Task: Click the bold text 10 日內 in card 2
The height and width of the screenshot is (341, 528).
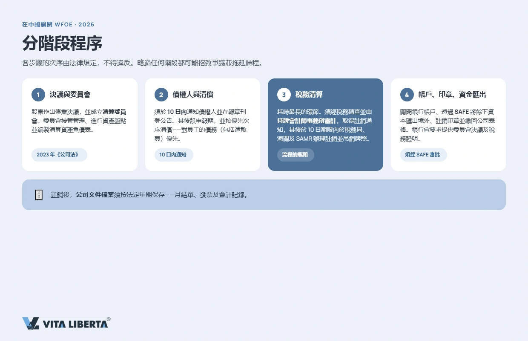Action: pos(177,112)
